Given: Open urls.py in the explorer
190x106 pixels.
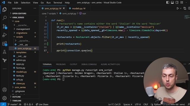Looking at the screenshot, I should (x=24, y=79).
